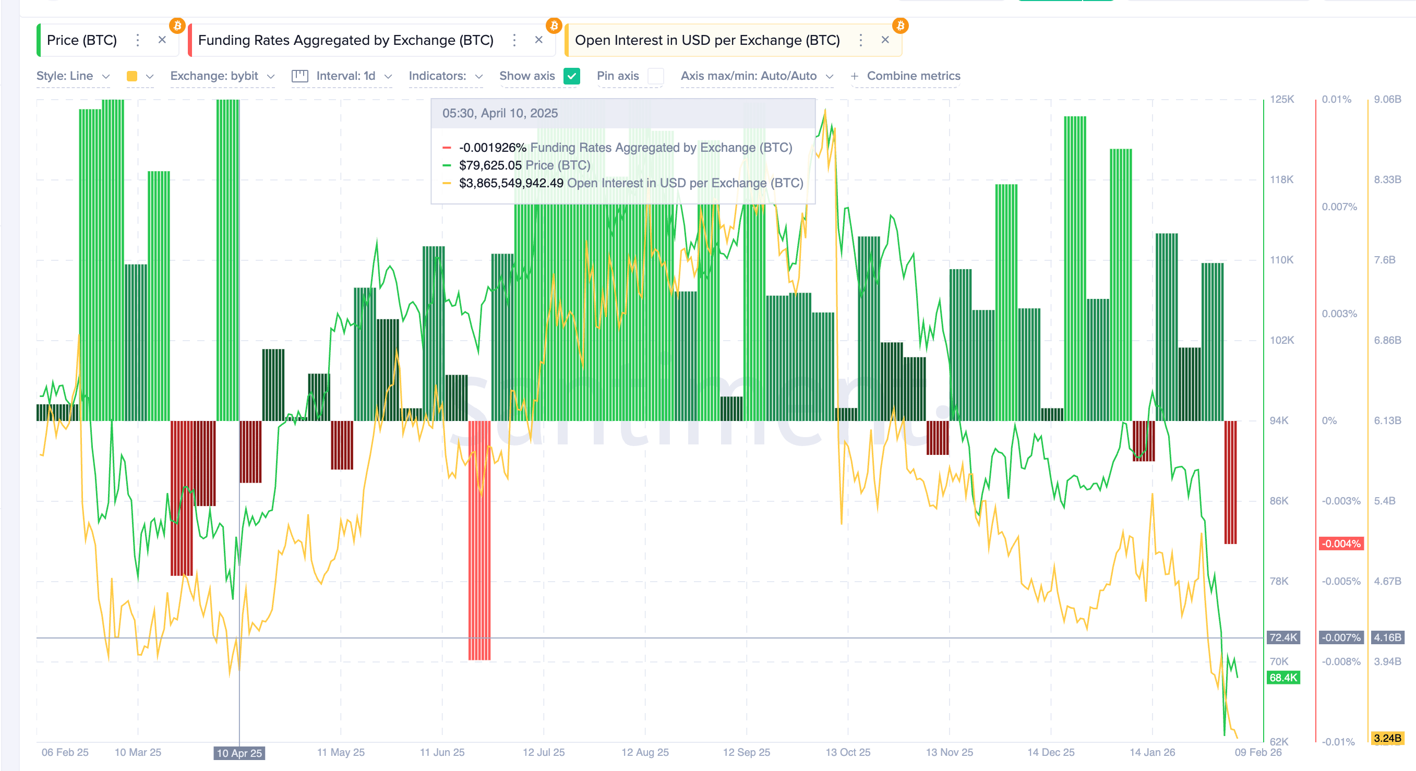Open the yellow line color swatch

tap(132, 76)
